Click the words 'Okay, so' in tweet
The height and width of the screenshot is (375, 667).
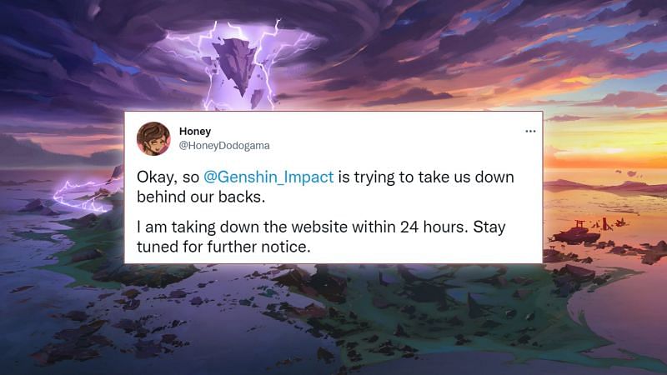[x=168, y=177]
